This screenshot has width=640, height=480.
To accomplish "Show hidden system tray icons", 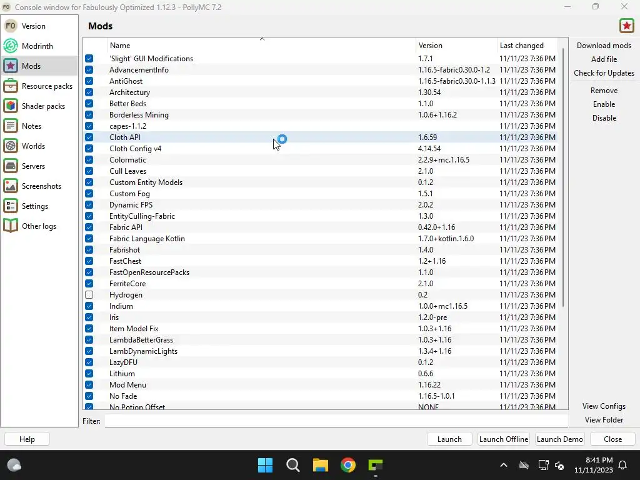I will pyautogui.click(x=504, y=465).
